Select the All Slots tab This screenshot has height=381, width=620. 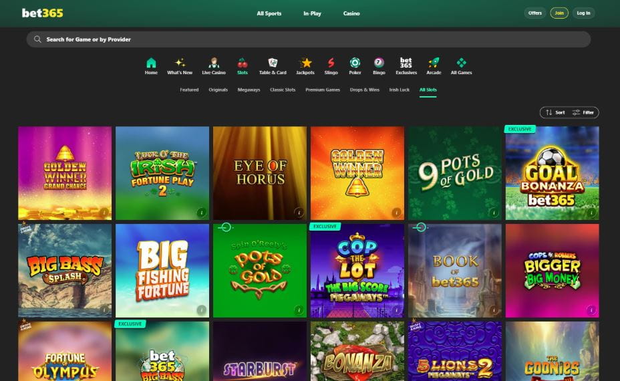click(428, 90)
